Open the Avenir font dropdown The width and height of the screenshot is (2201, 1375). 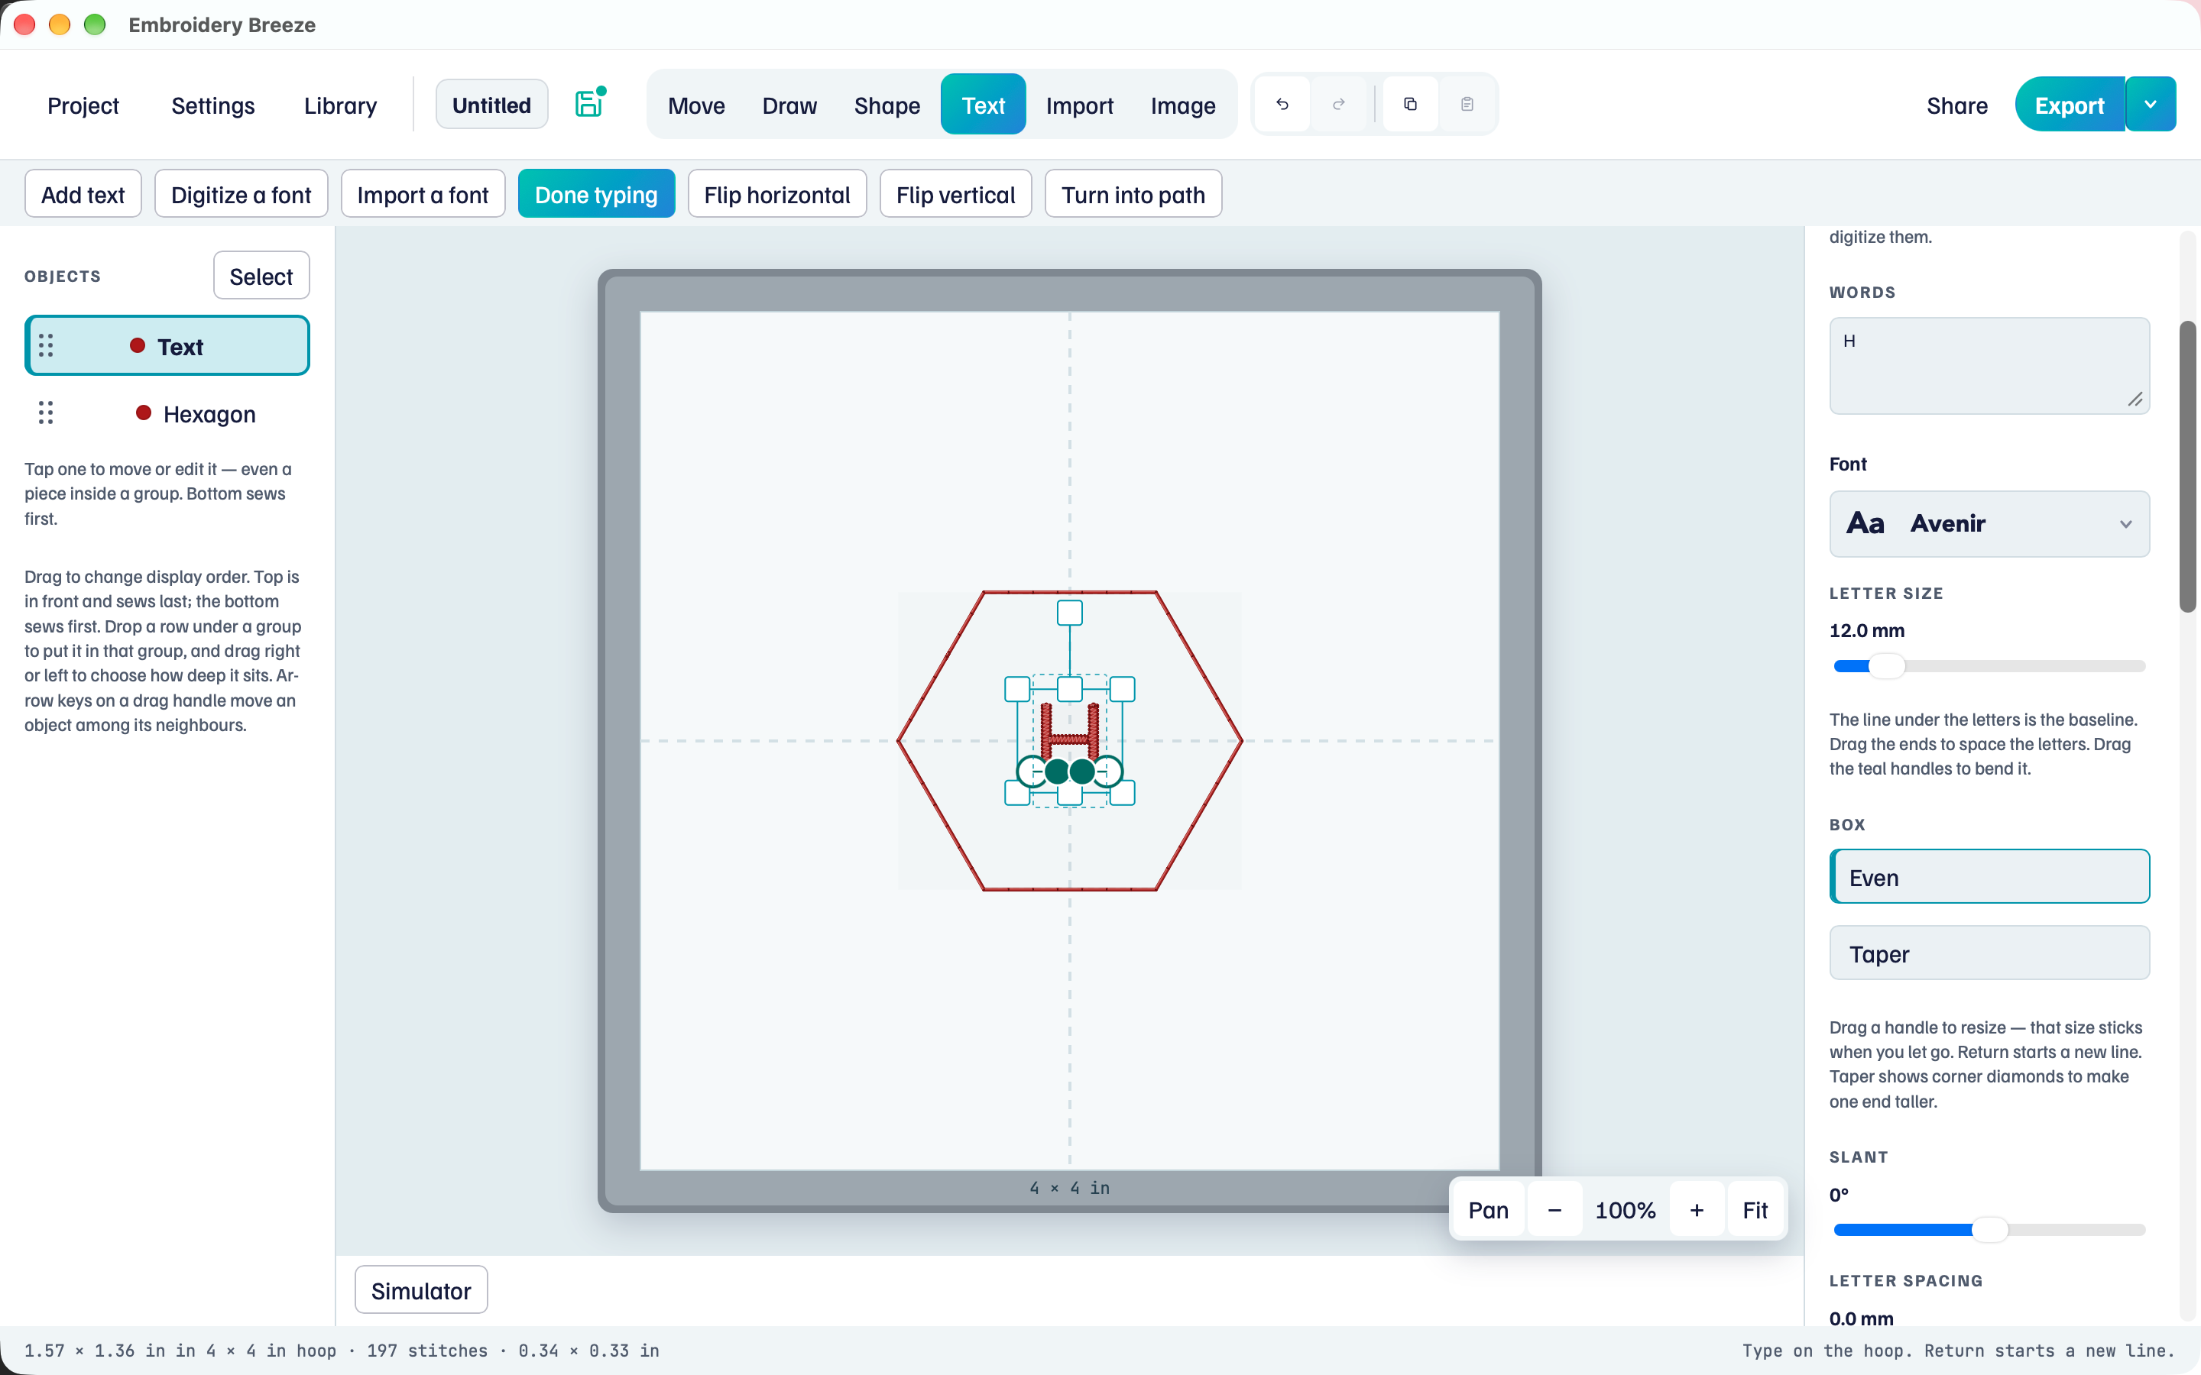point(1989,524)
